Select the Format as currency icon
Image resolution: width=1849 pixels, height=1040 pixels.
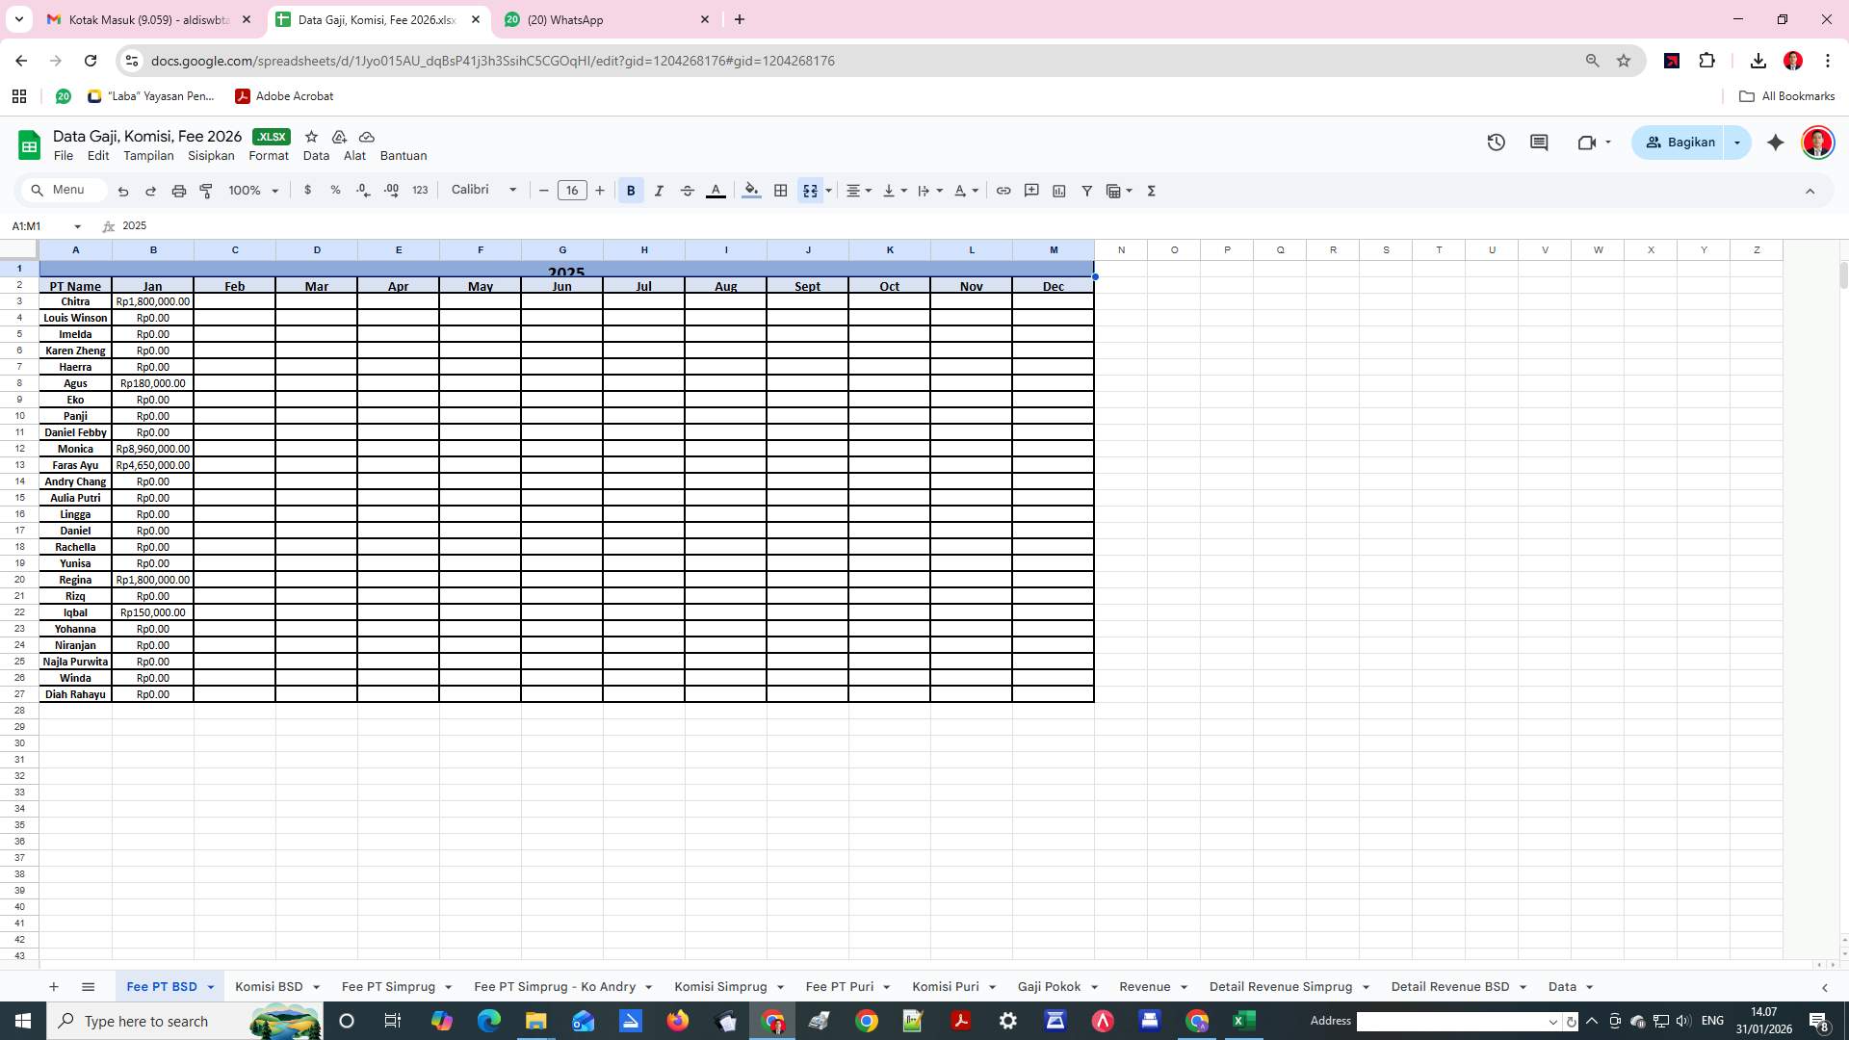[308, 191]
